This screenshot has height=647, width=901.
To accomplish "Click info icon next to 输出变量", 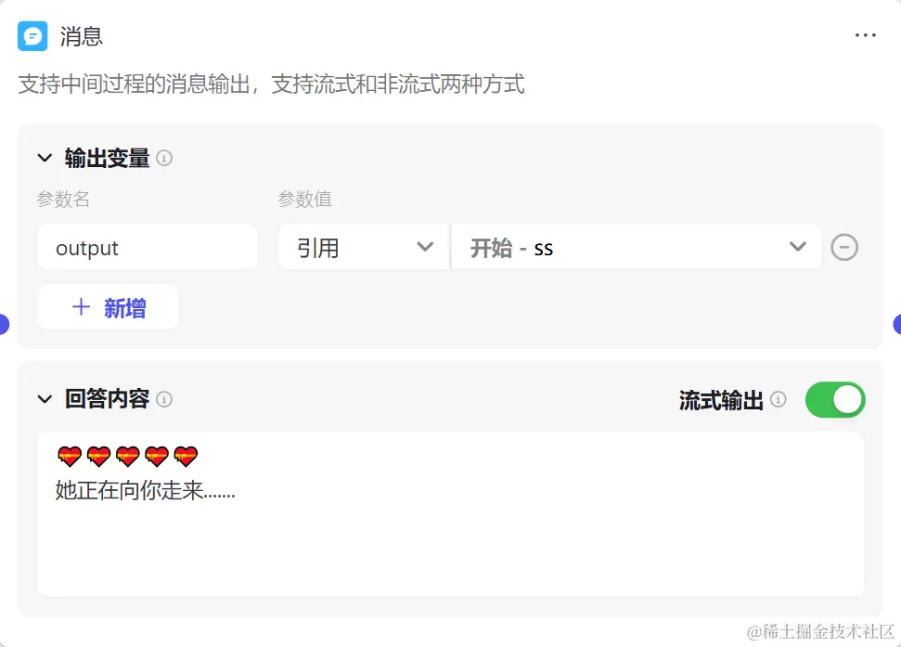I will [x=164, y=158].
